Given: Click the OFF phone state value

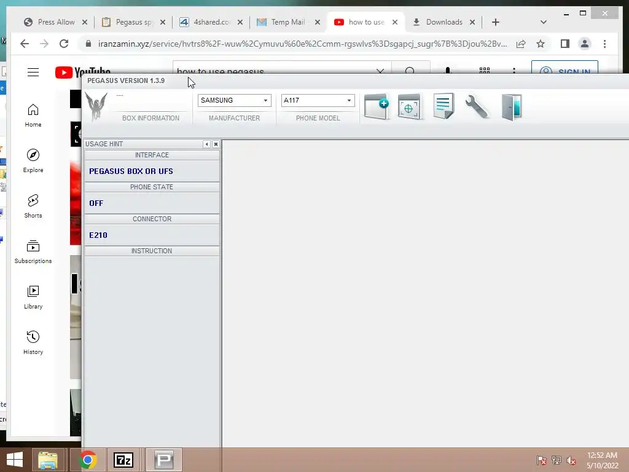Looking at the screenshot, I should [96, 203].
